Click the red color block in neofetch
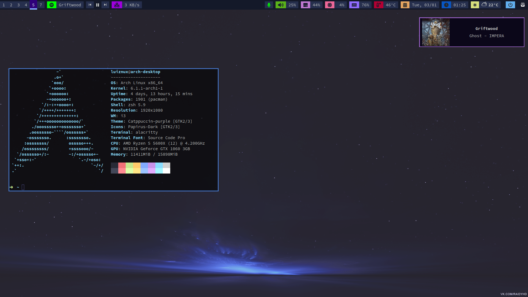This screenshot has width=528, height=297. [x=122, y=165]
